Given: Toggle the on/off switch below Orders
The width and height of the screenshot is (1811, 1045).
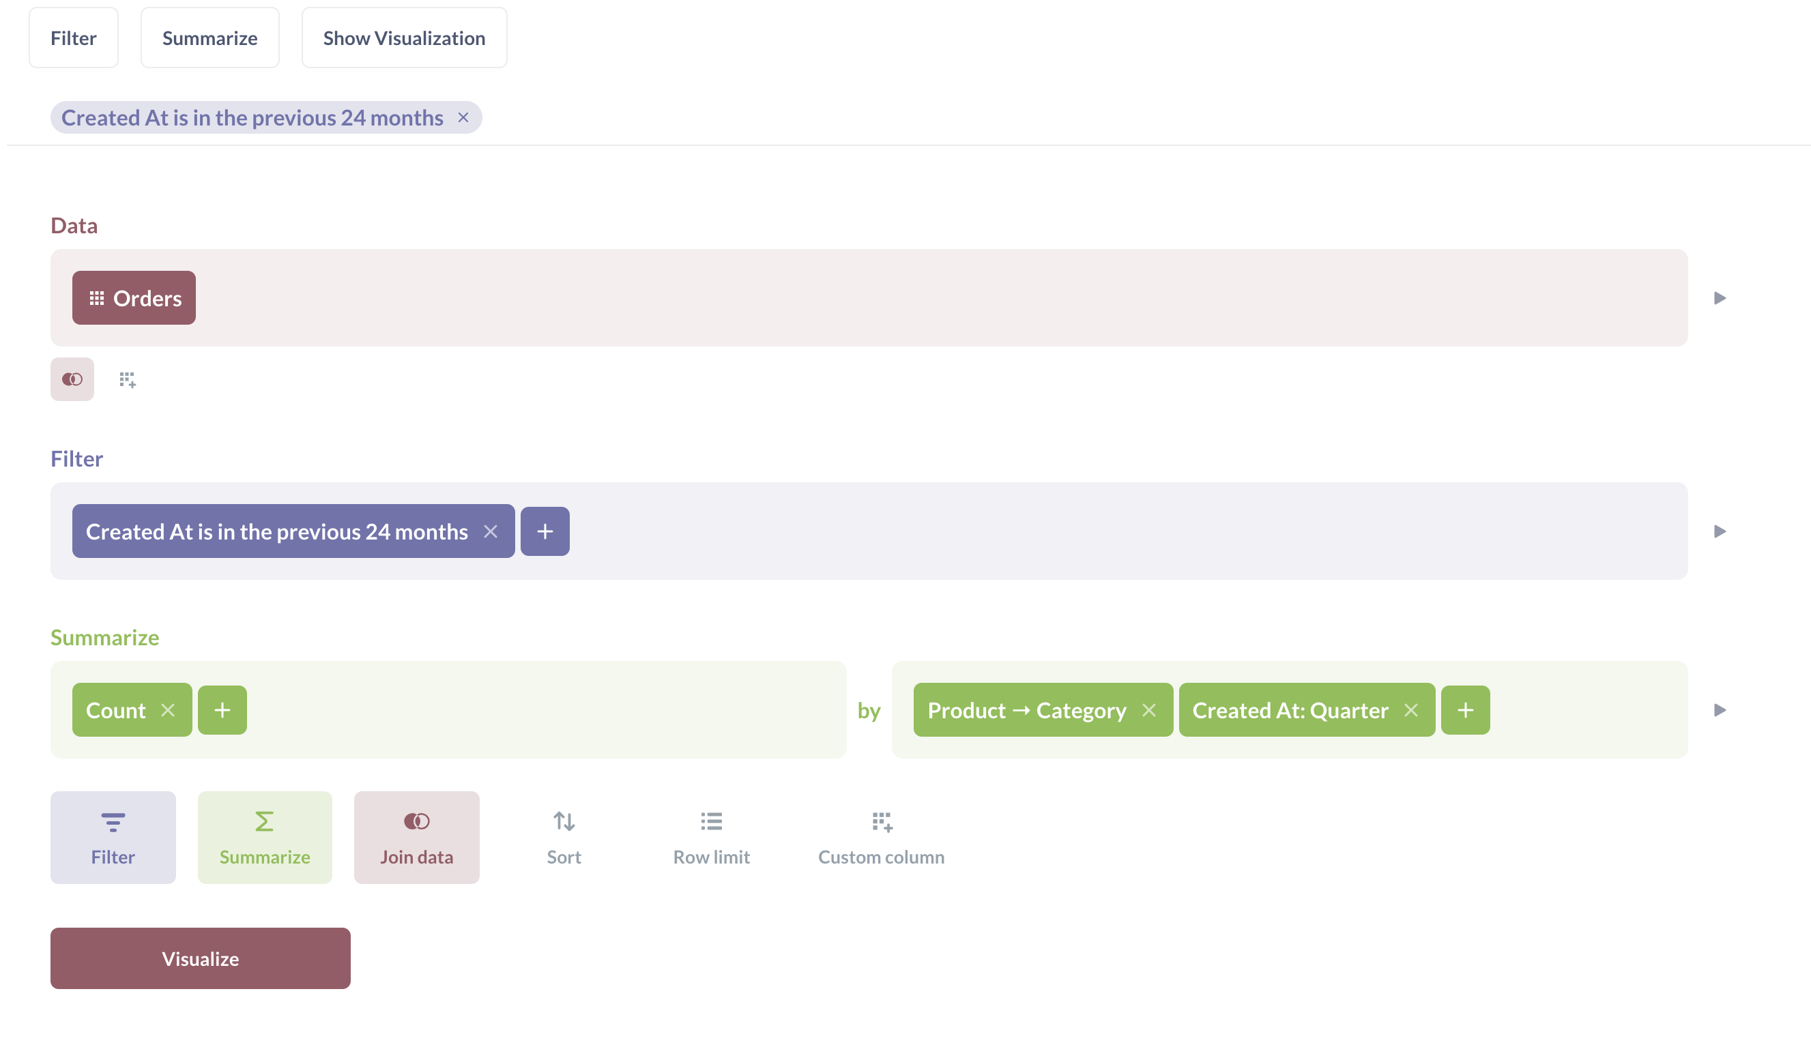Looking at the screenshot, I should (x=72, y=378).
